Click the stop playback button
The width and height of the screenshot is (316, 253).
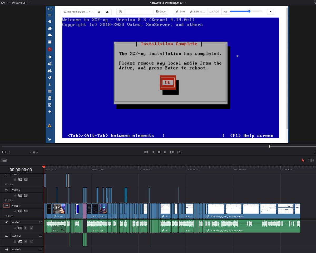159,152
